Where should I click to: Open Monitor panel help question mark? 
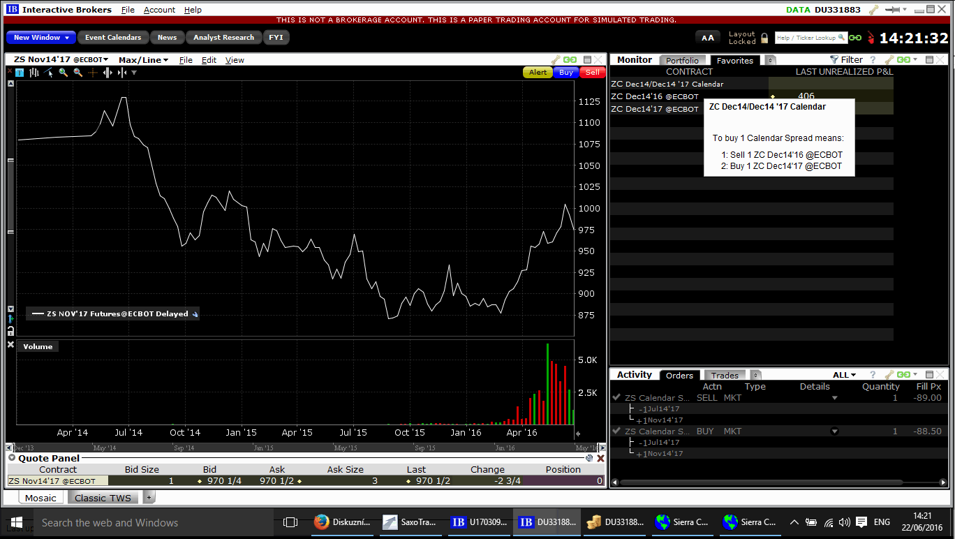(873, 60)
